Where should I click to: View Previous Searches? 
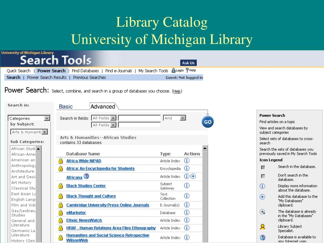click(90, 77)
